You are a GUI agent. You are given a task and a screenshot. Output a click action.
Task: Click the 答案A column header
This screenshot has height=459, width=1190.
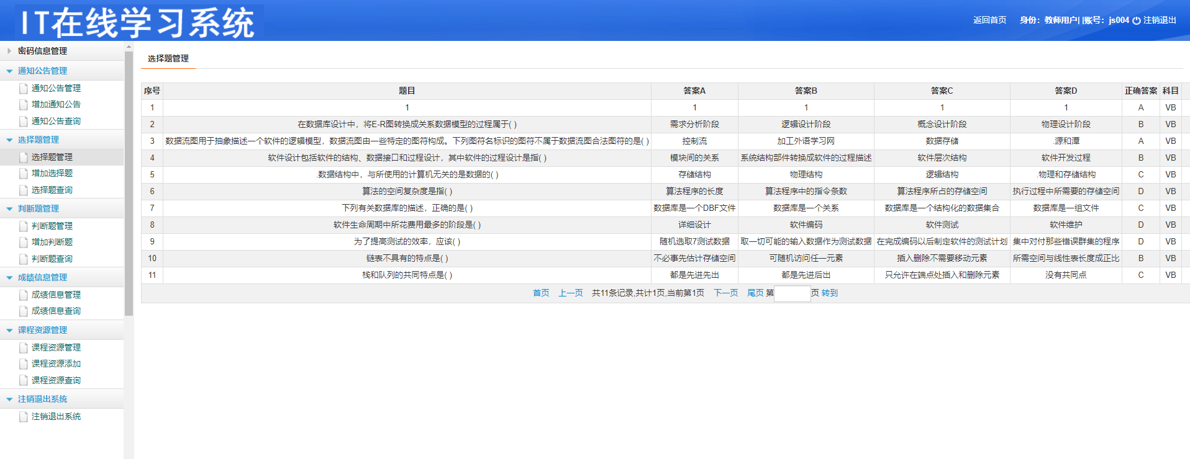pyautogui.click(x=694, y=91)
